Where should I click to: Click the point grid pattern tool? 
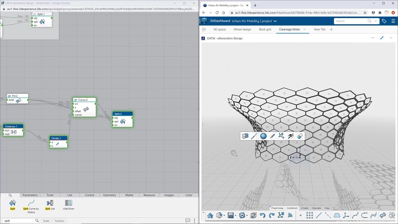tap(309, 215)
